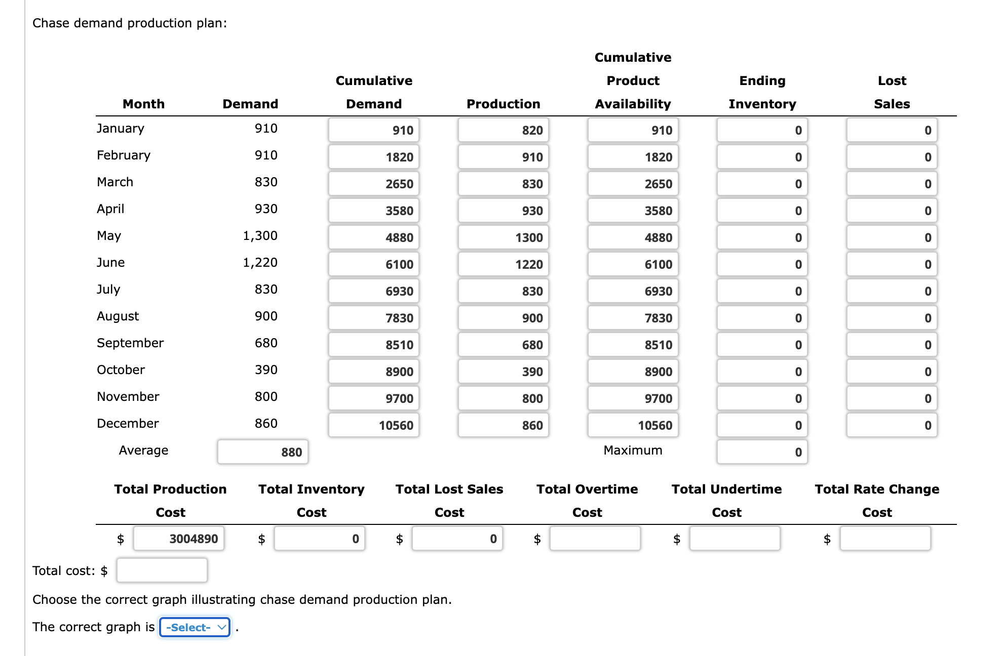Click the Maximum Ending Inventory field
Viewport: 1002px width, 656px height.
coord(762,452)
